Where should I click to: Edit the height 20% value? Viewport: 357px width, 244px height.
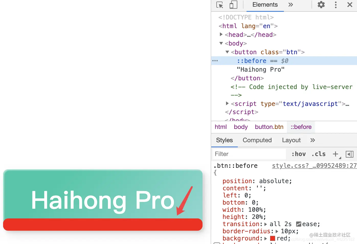(x=257, y=217)
